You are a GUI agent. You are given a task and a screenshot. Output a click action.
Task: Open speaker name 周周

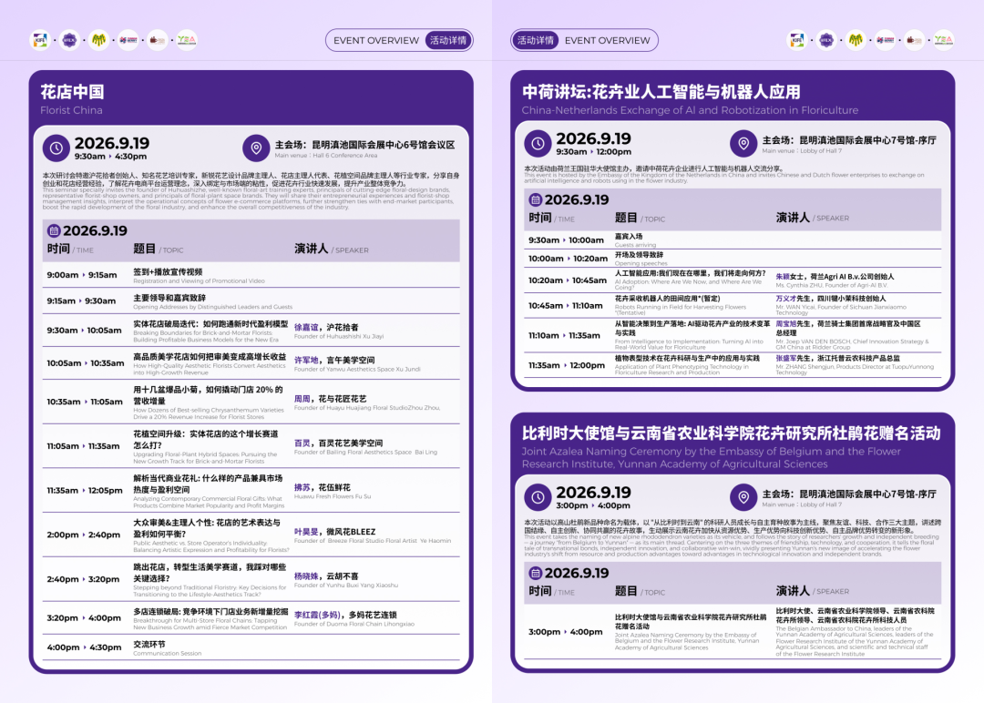[302, 399]
